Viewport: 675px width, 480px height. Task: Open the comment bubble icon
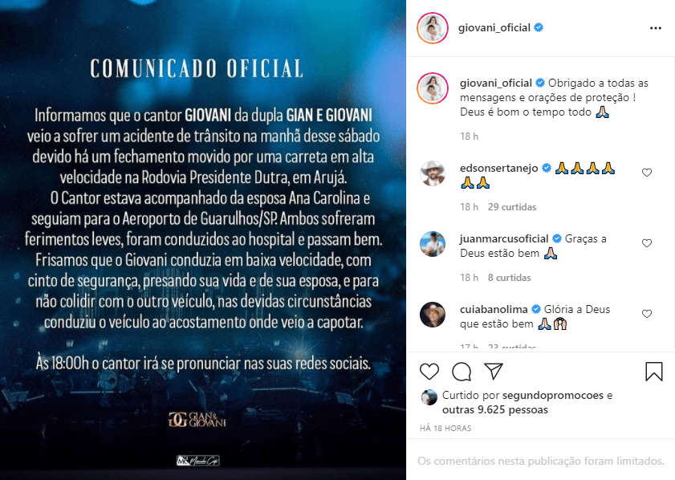point(462,372)
